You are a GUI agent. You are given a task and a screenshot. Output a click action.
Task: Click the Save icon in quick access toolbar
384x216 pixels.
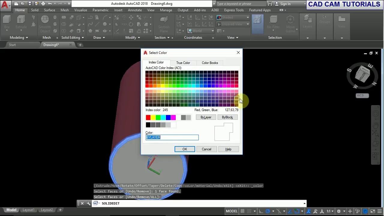coord(30,4)
